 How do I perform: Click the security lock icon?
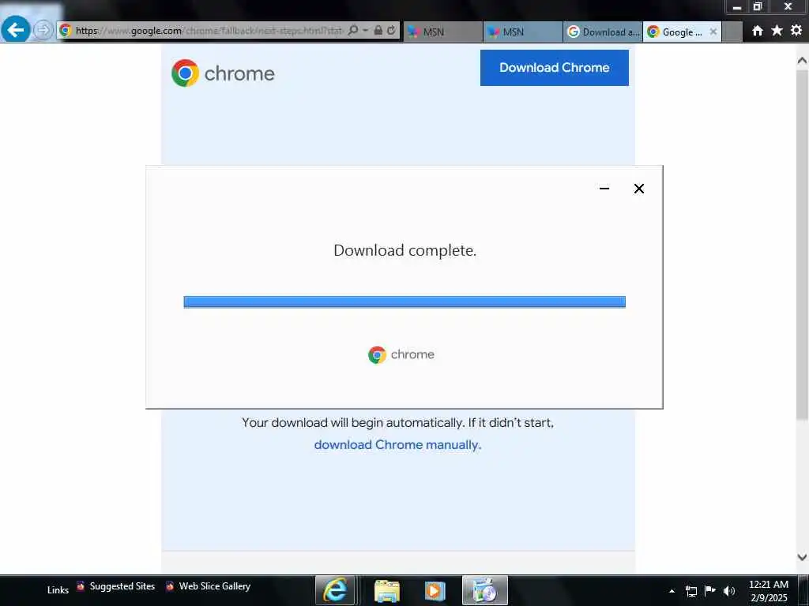click(378, 31)
